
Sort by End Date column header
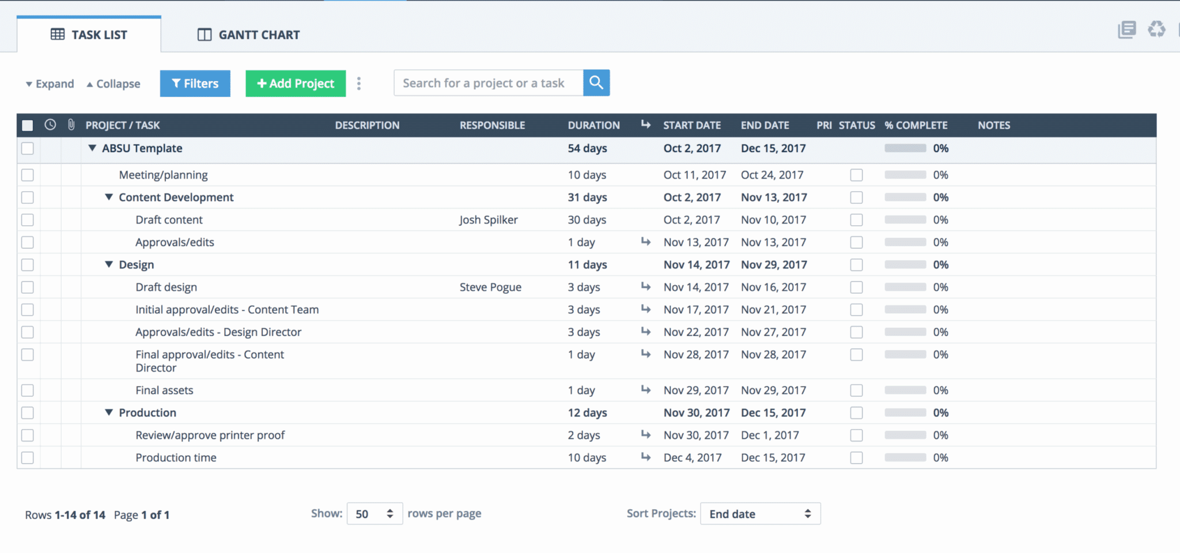tap(765, 125)
